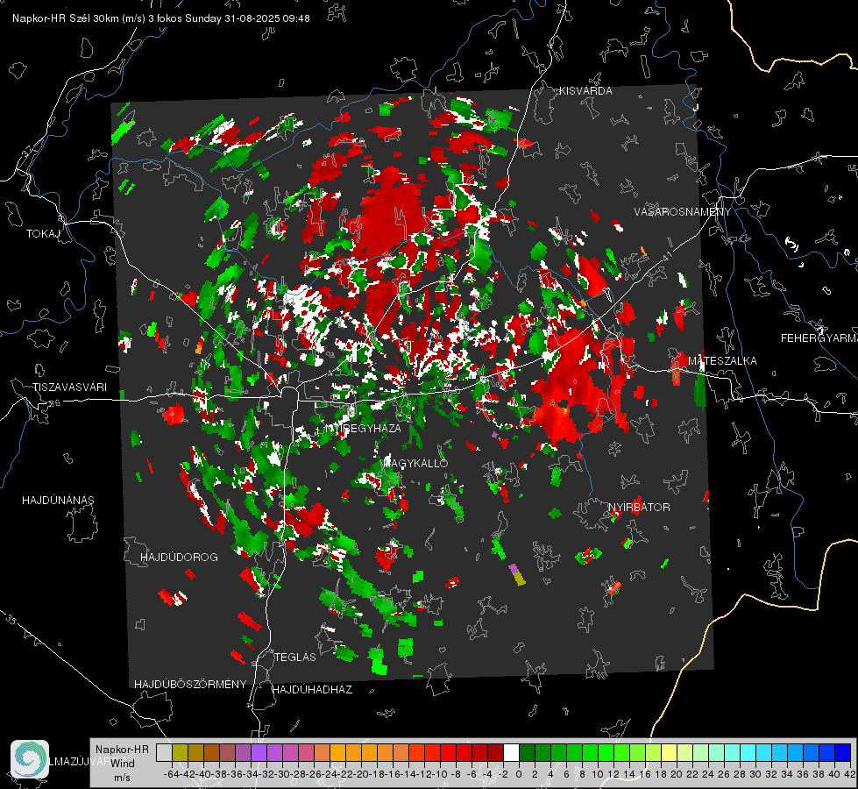Click the HAJDÚBÖSZÖRMÉNY label
This screenshot has width=858, height=789.
pyautogui.click(x=190, y=685)
